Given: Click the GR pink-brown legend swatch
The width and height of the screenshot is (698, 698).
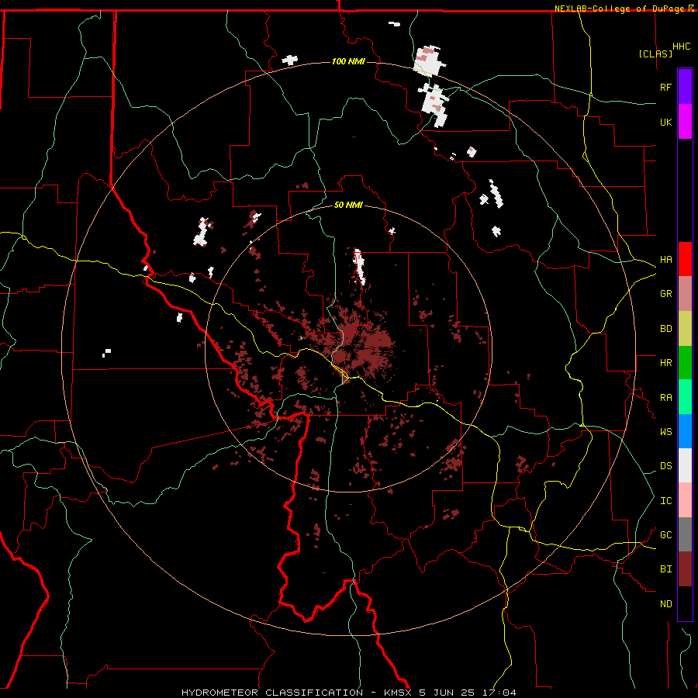Looking at the screenshot, I should point(685,294).
